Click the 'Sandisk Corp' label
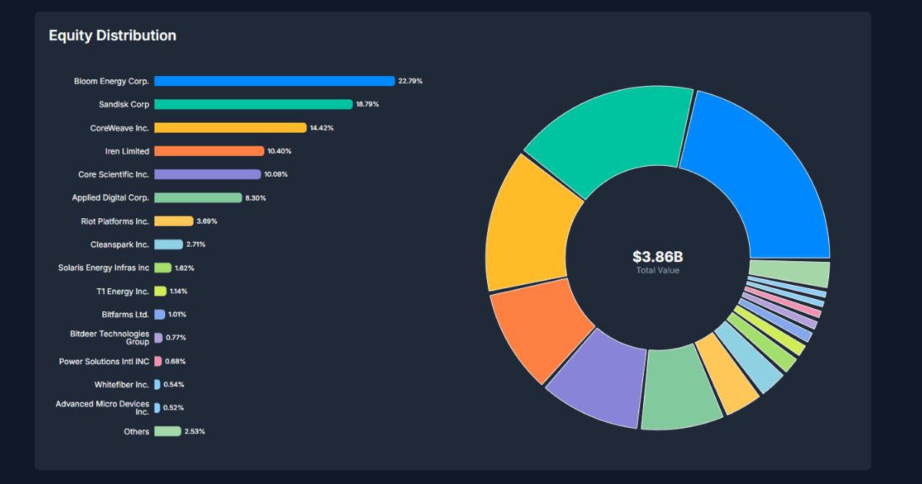 (x=124, y=104)
